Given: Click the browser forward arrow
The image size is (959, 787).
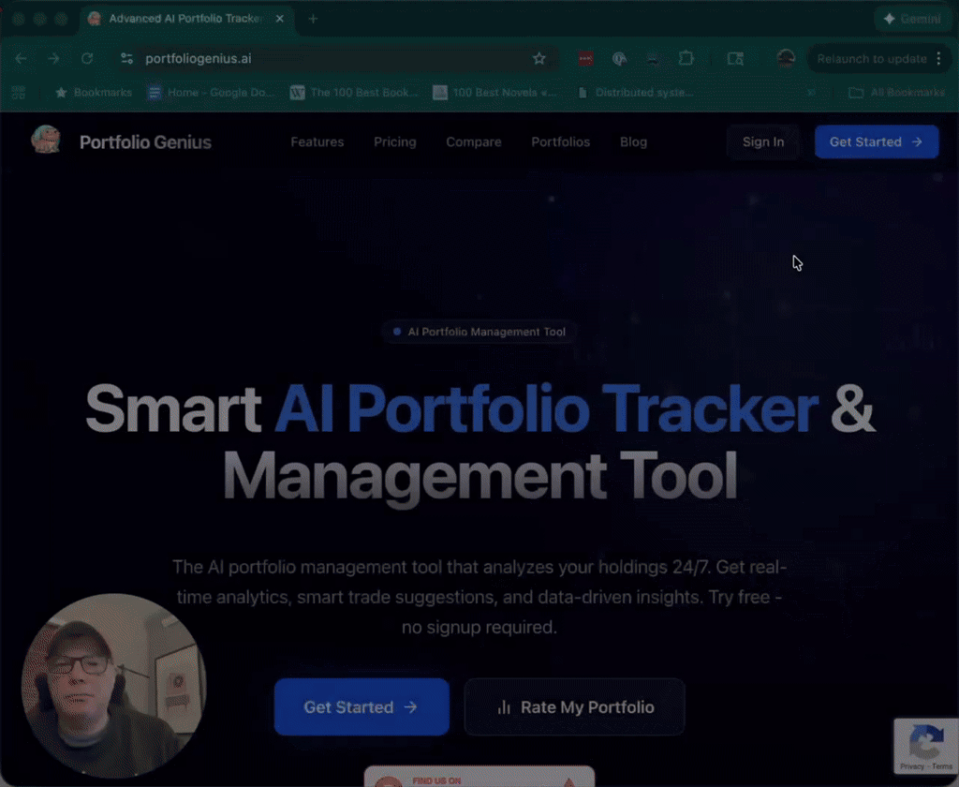Looking at the screenshot, I should coord(53,58).
